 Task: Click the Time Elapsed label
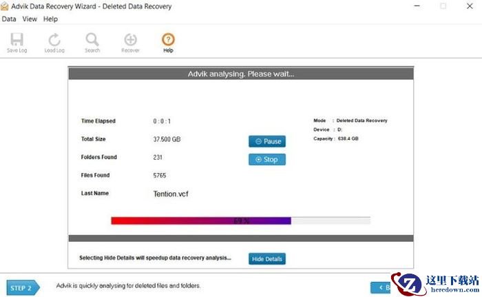(x=98, y=121)
